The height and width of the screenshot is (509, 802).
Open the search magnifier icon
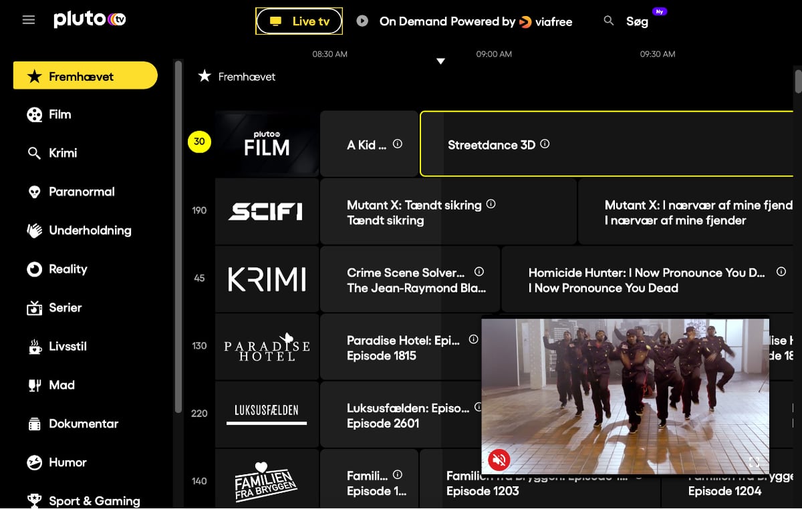(608, 21)
